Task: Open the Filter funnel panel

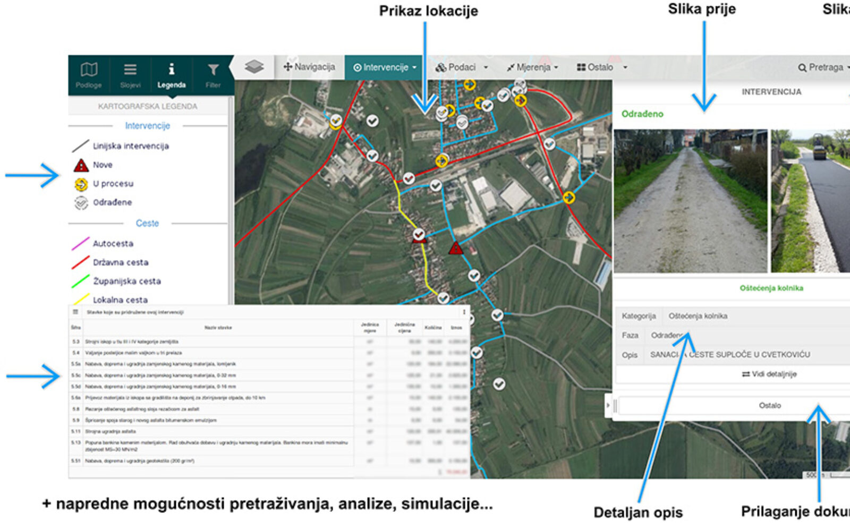Action: [213, 75]
